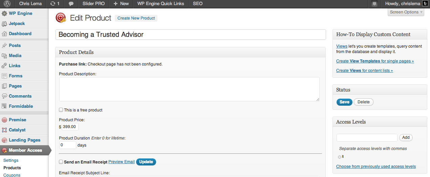The image size is (430, 177).
Task: Enable "This is a free product"
Action: pos(61,110)
